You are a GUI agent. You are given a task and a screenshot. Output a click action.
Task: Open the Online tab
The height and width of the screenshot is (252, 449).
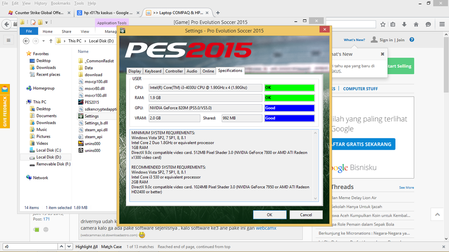[208, 71]
